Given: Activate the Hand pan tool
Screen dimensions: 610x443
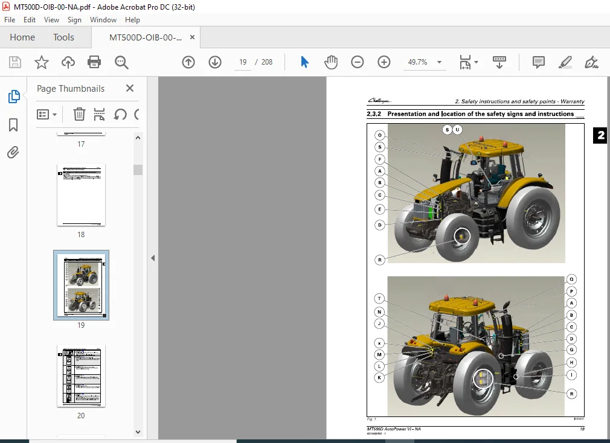Looking at the screenshot, I should (331, 62).
